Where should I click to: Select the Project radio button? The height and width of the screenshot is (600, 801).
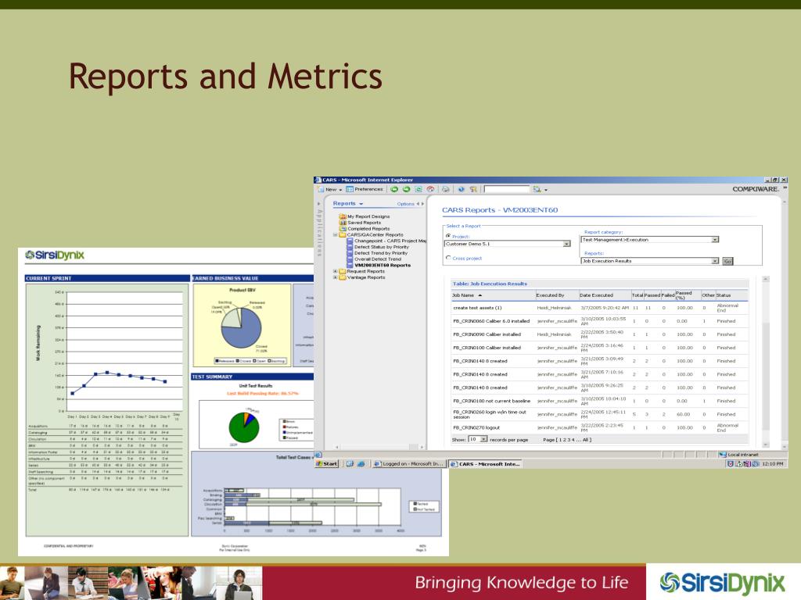click(448, 236)
